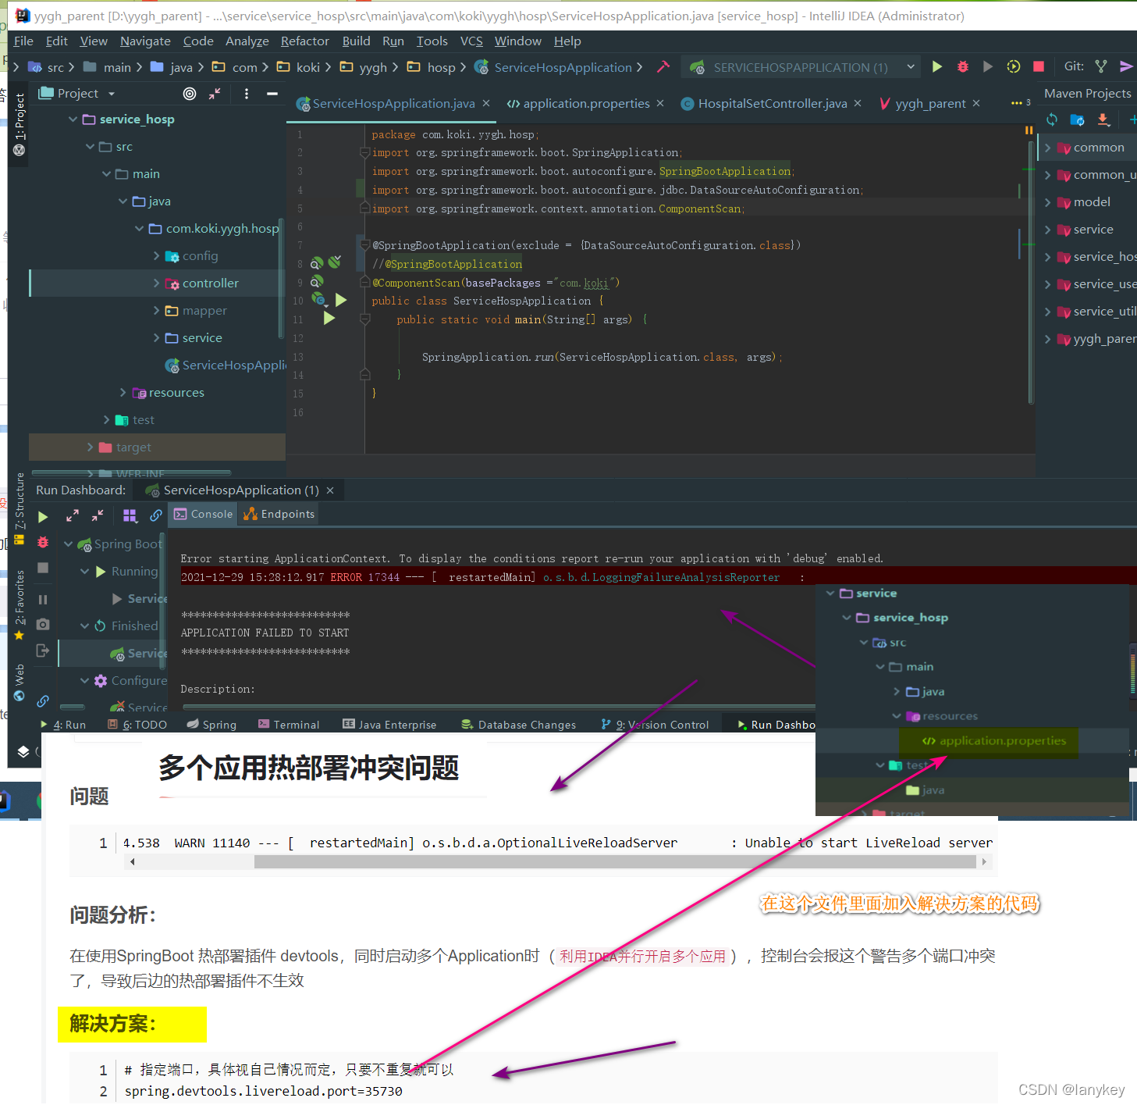The width and height of the screenshot is (1137, 1105).
Task: Click the profiler run icon in toolbar
Action: [1014, 67]
